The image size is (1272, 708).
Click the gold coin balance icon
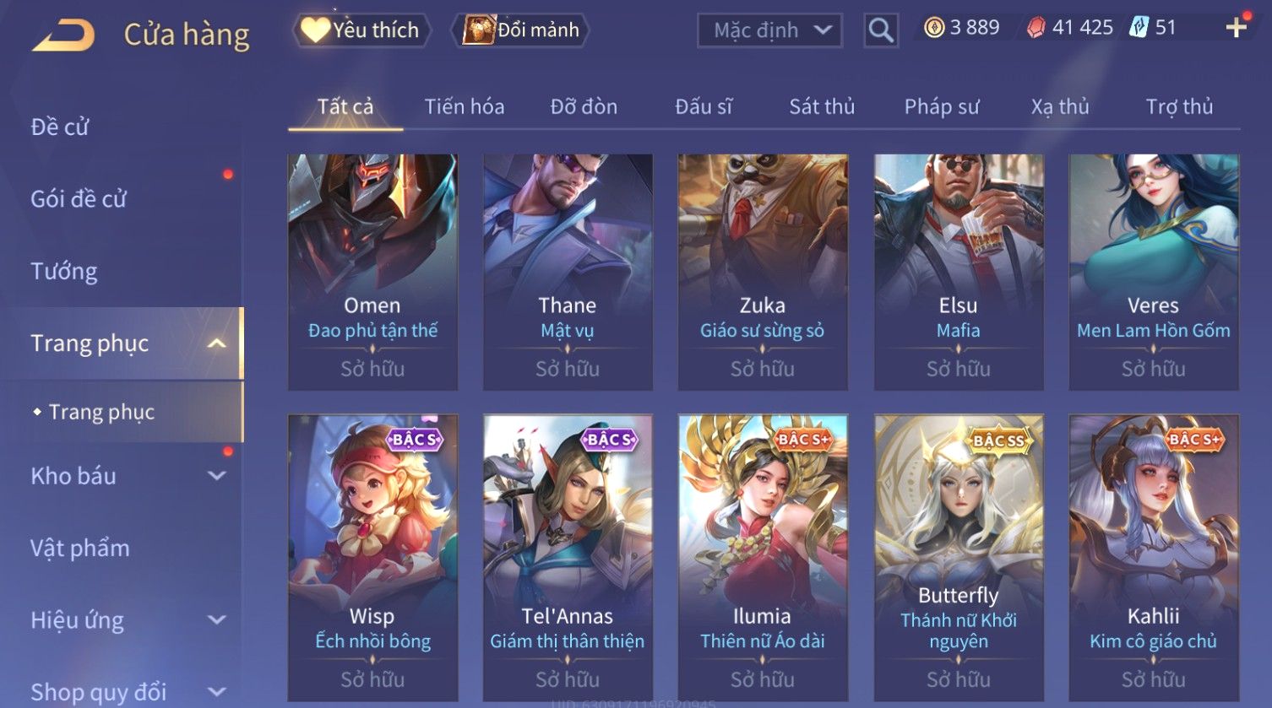pyautogui.click(x=934, y=28)
